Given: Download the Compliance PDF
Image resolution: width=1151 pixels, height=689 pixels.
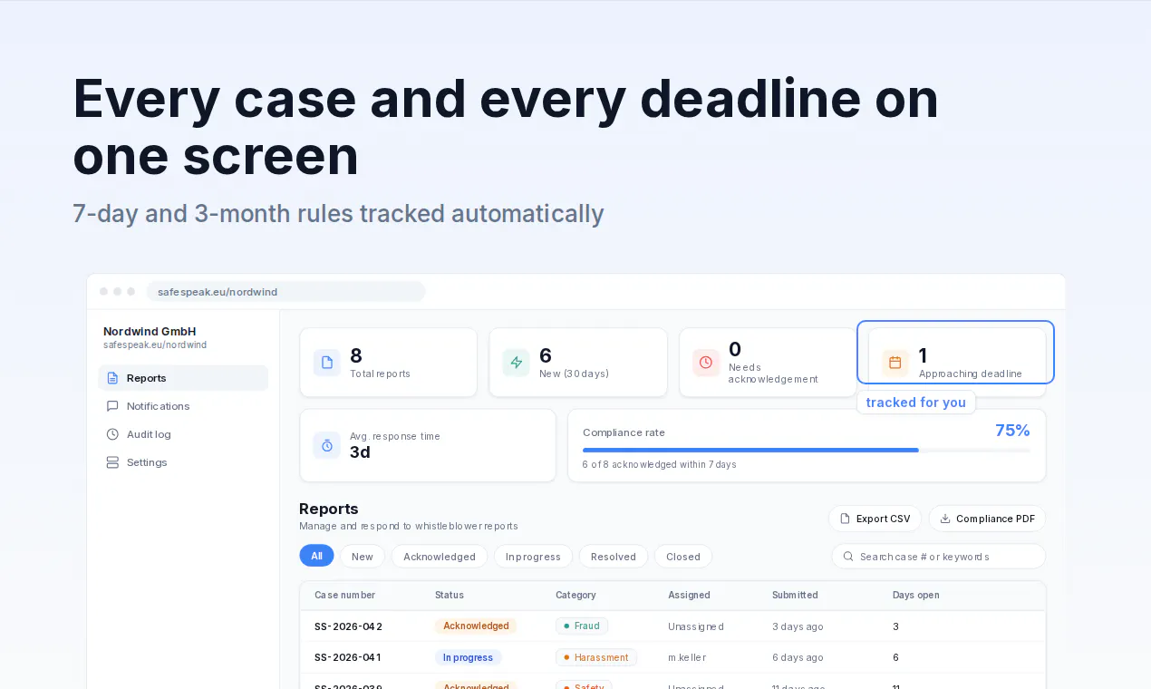Looking at the screenshot, I should [987, 519].
